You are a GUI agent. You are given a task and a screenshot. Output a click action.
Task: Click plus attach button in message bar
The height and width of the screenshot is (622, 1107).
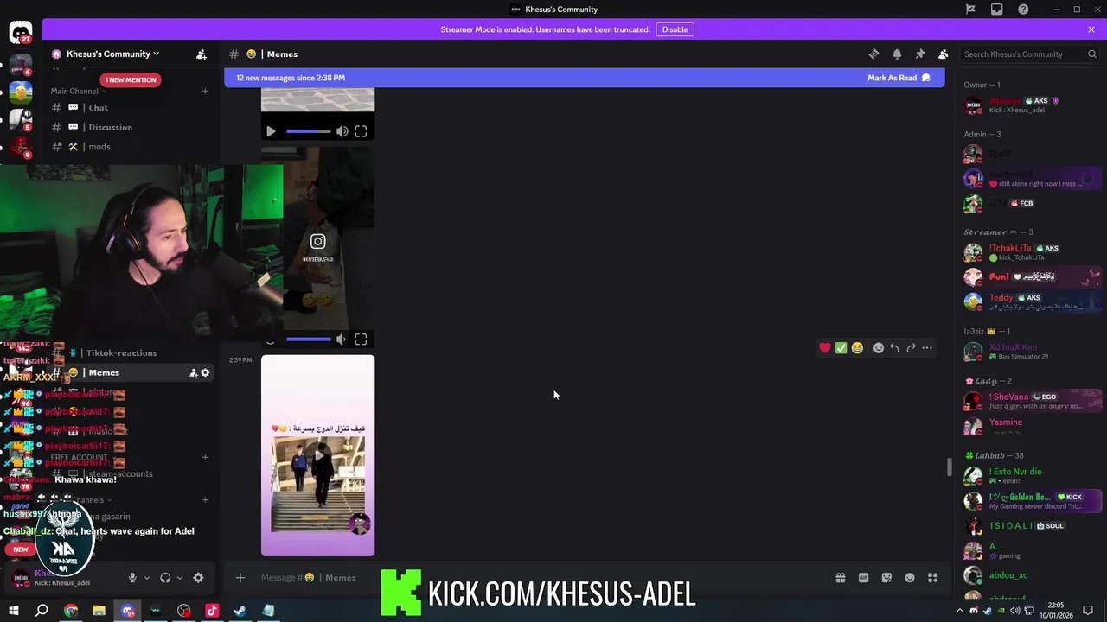240,577
